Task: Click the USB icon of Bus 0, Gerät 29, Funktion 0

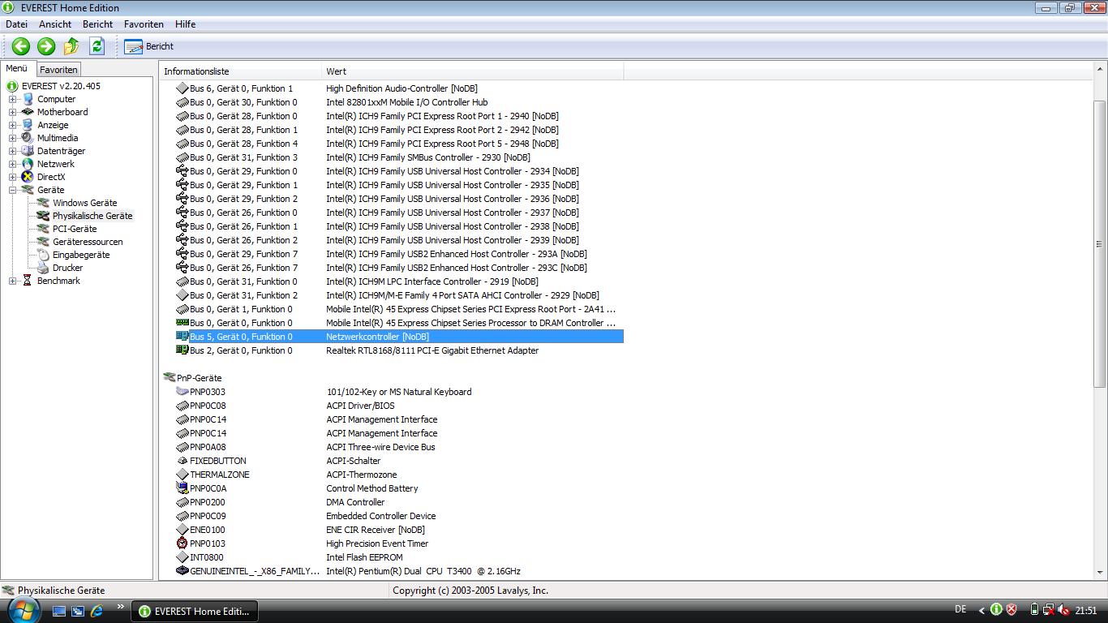Action: (x=183, y=171)
